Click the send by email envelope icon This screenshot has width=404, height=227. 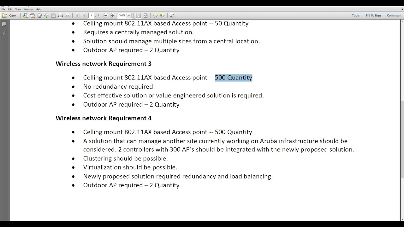point(68,15)
